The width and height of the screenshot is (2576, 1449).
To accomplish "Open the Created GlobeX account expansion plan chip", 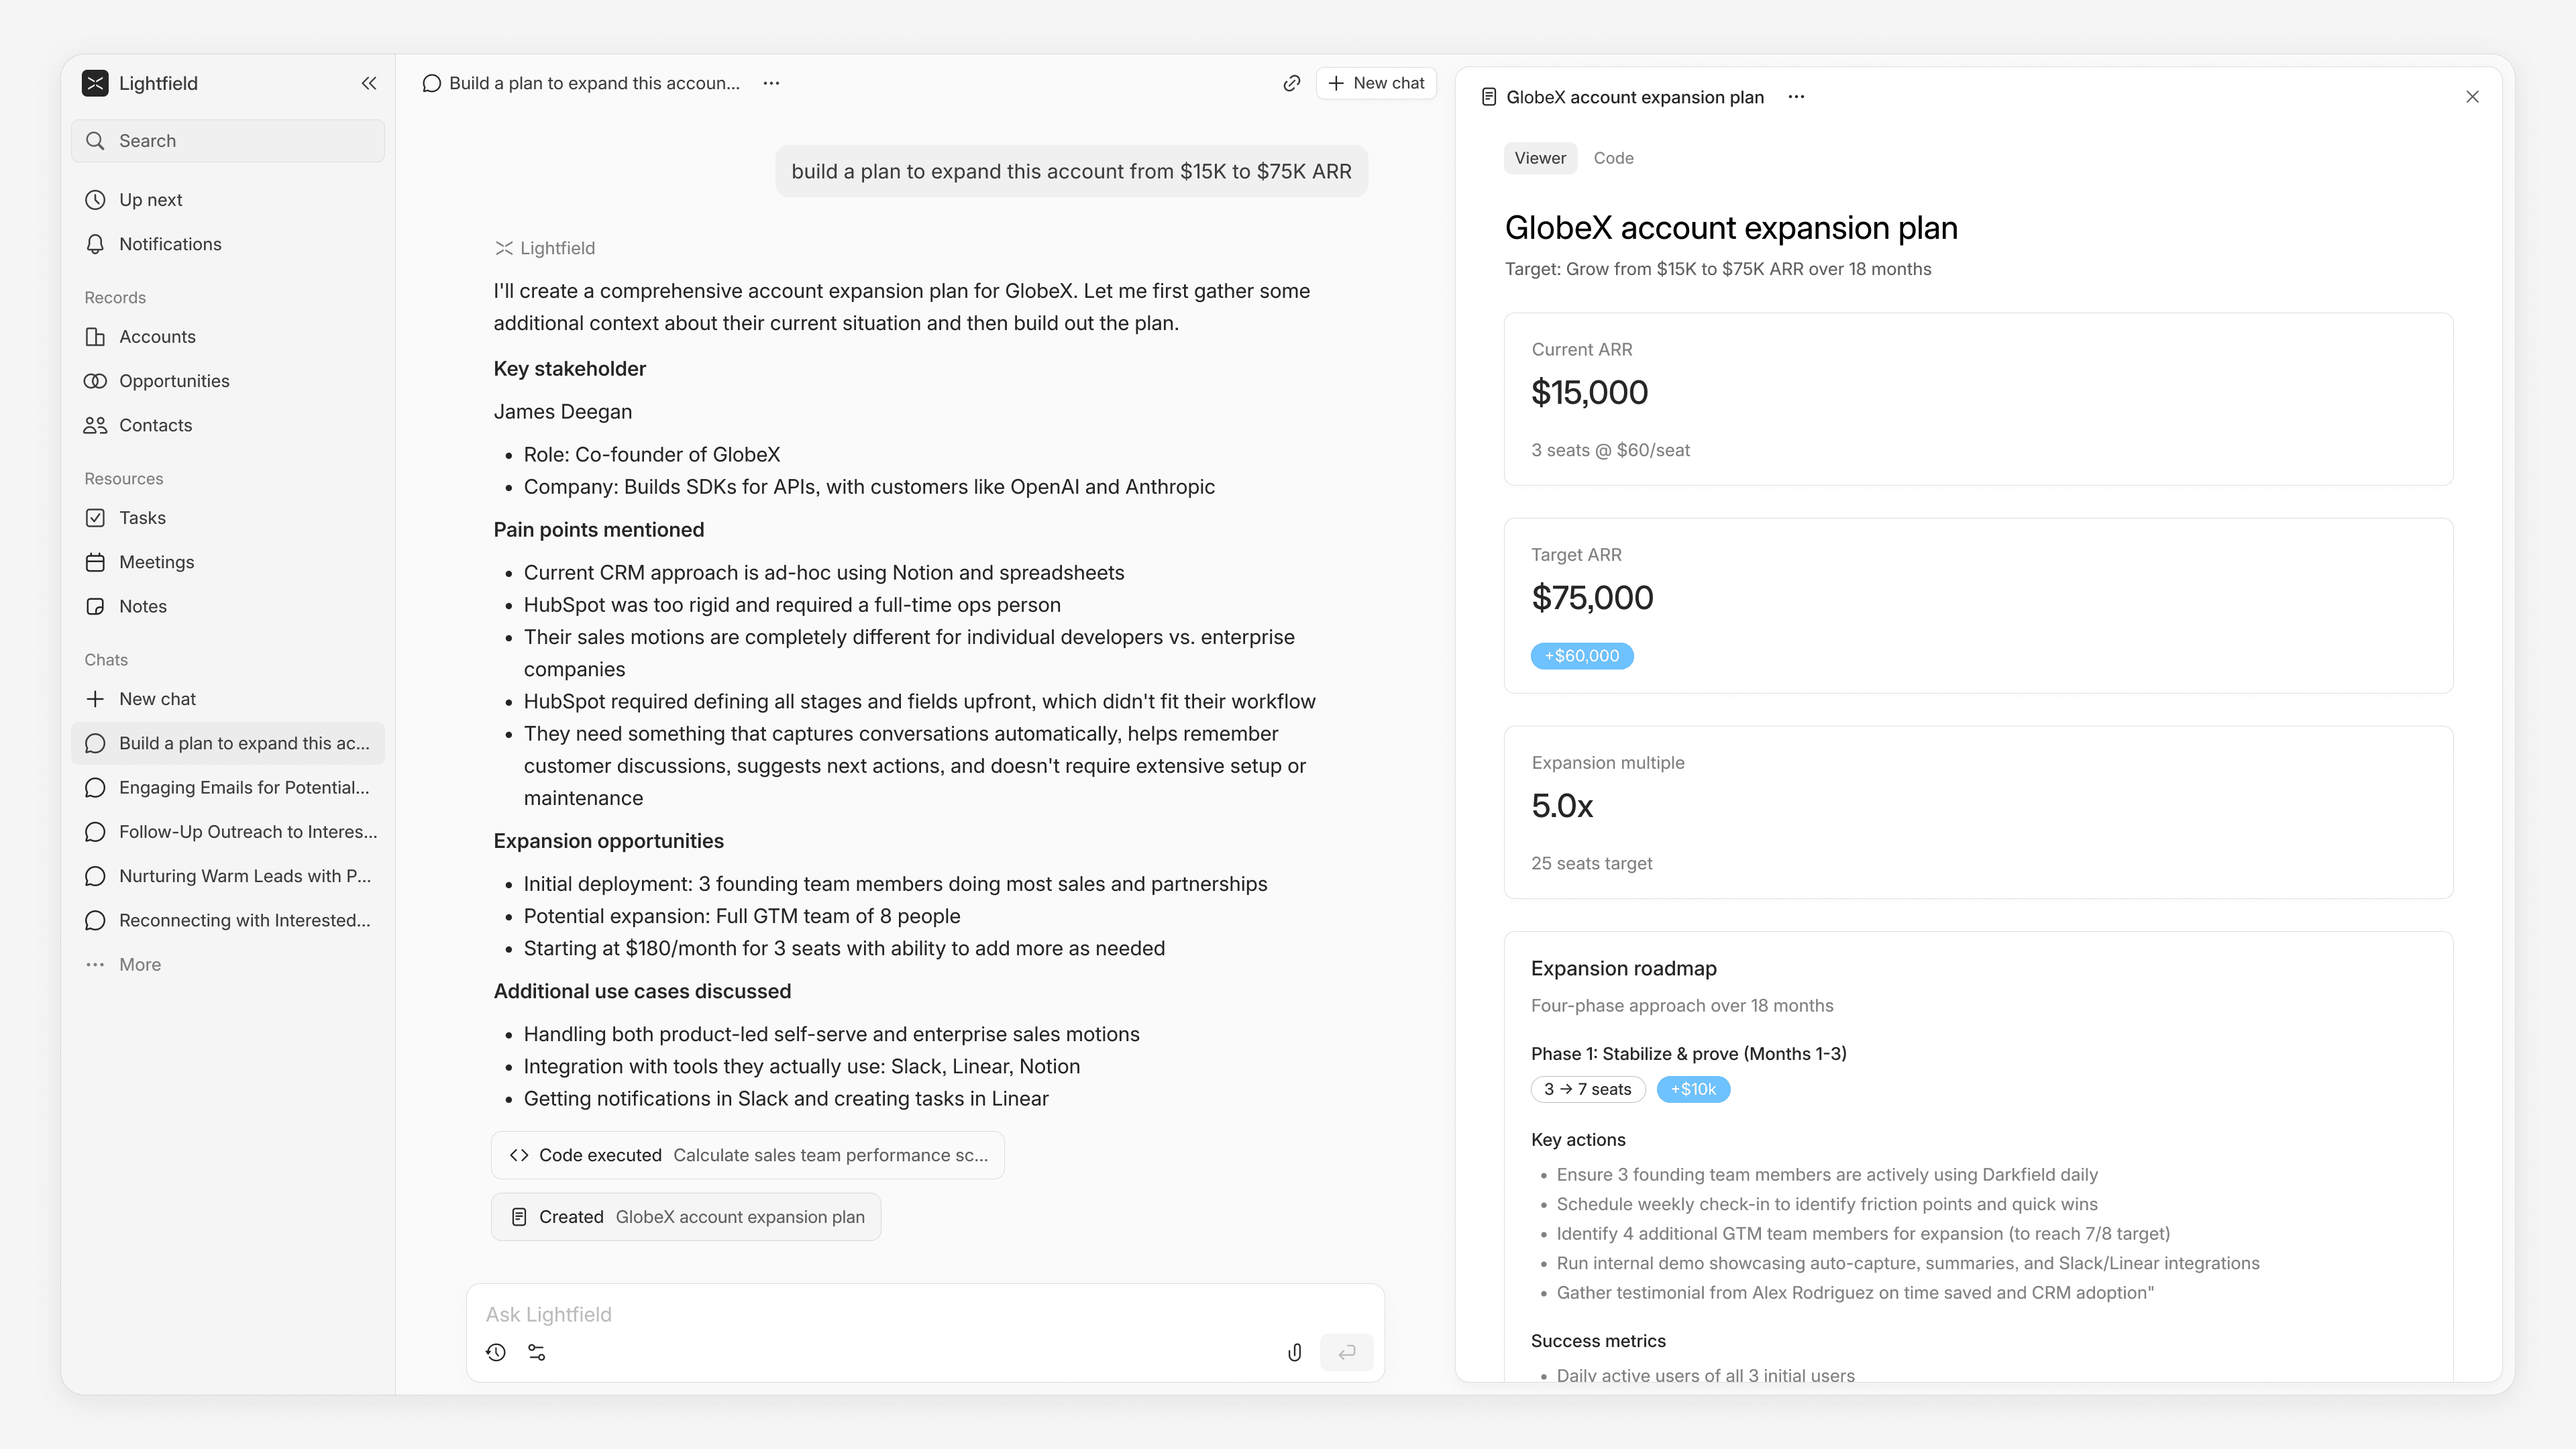I will tap(686, 1217).
